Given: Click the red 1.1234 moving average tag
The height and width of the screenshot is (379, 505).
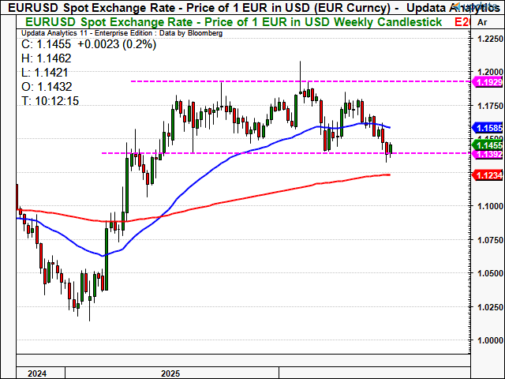Looking at the screenshot, I should pos(488,175).
